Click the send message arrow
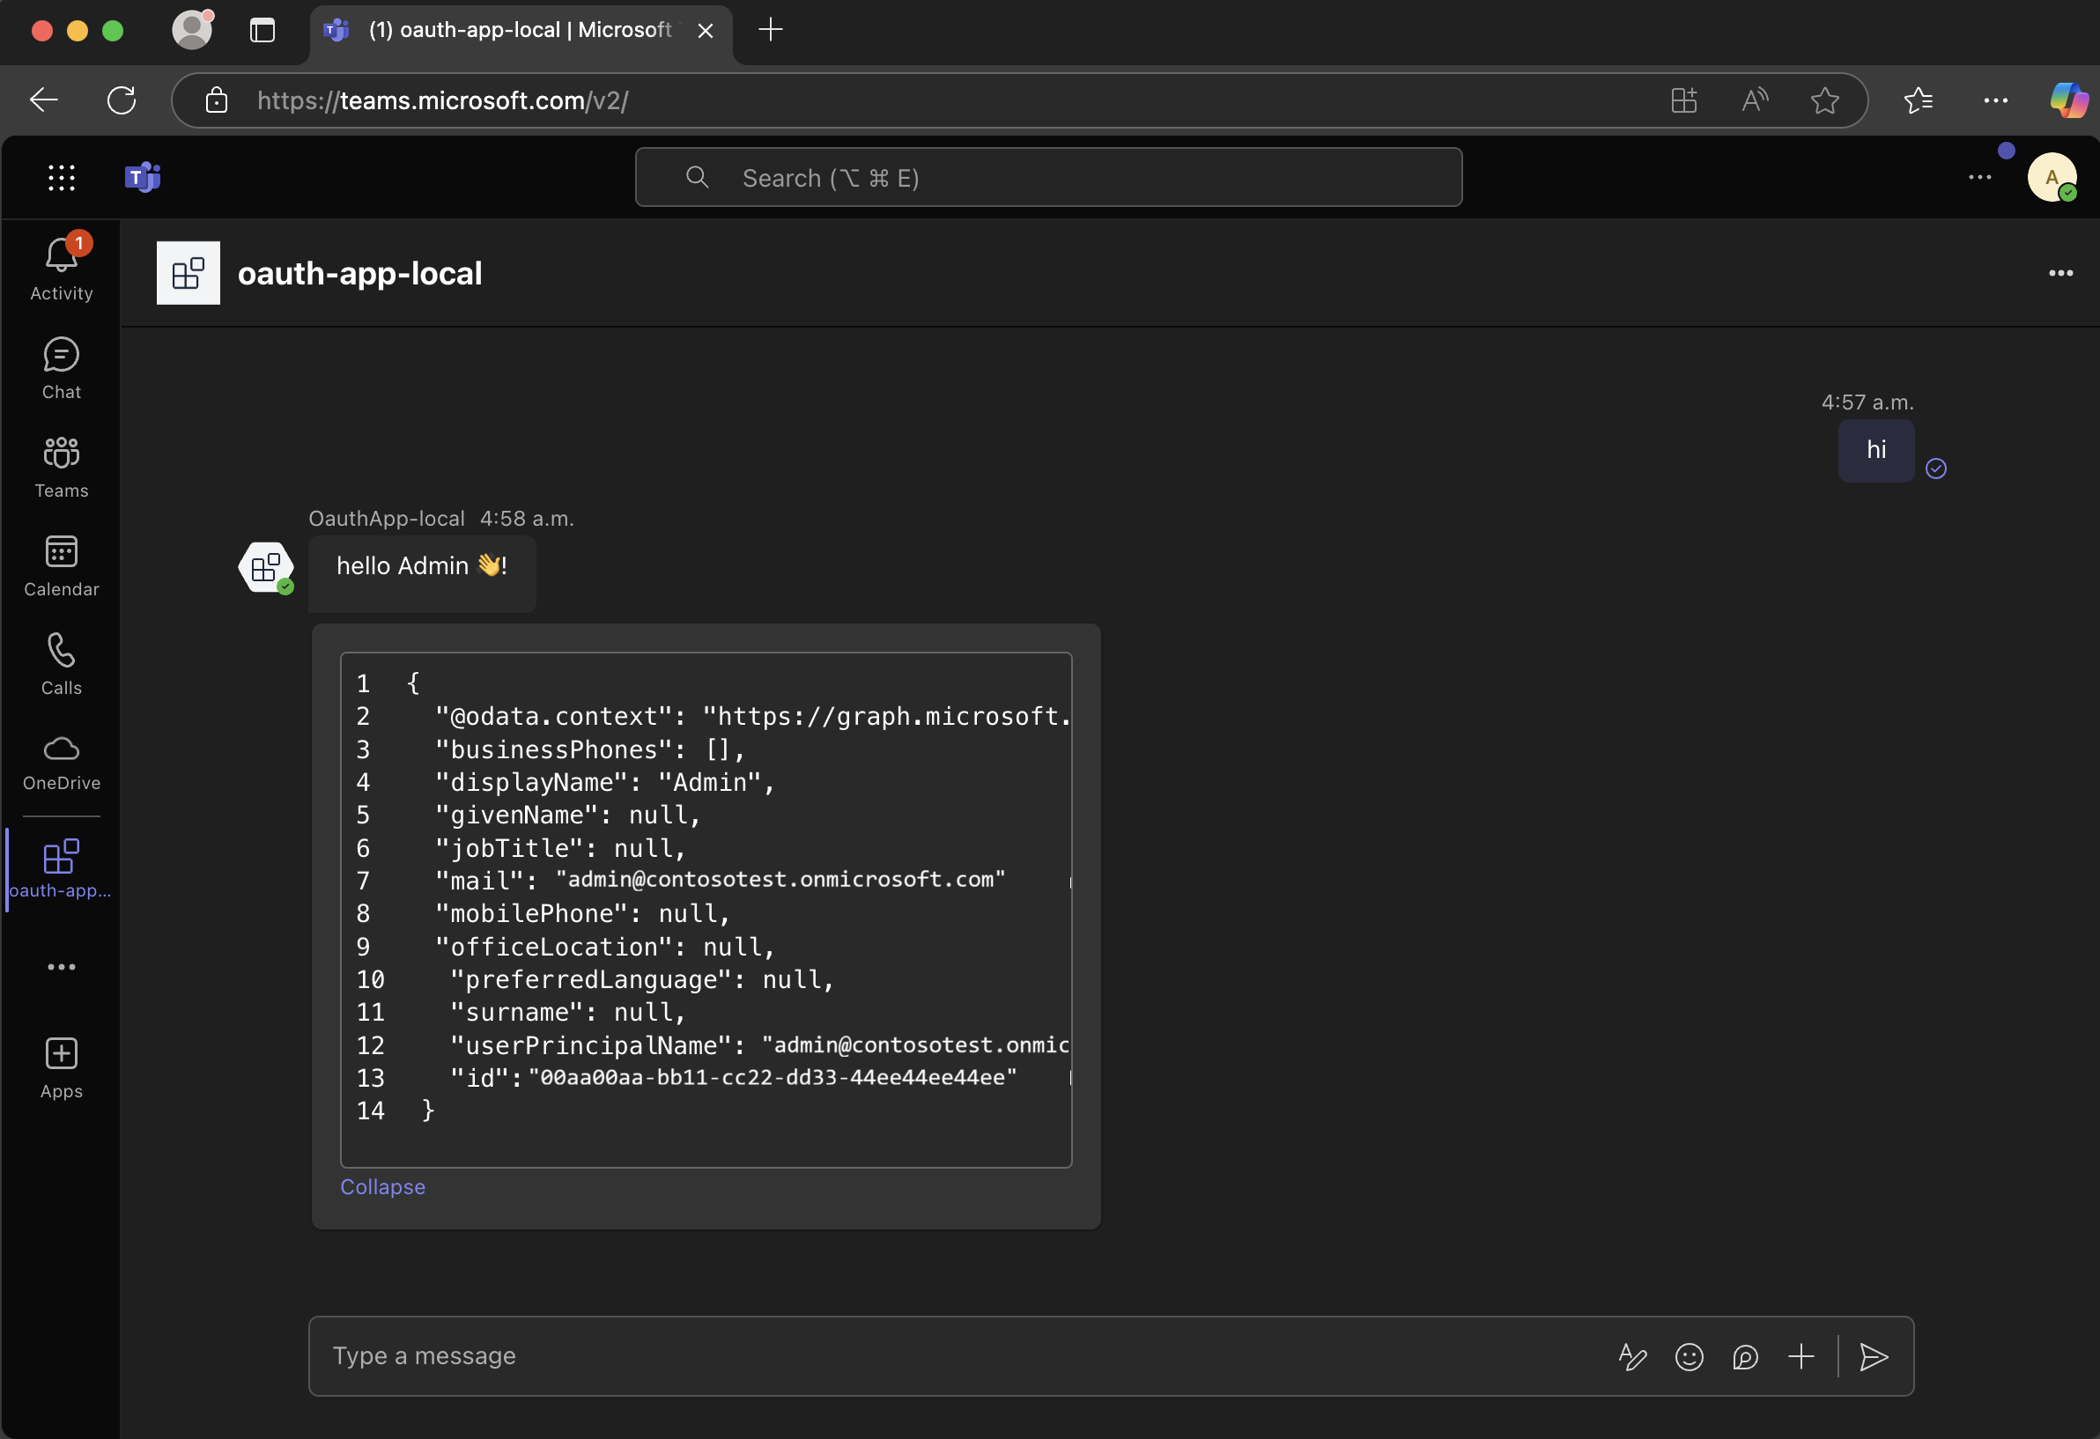The image size is (2100, 1439). (1874, 1356)
